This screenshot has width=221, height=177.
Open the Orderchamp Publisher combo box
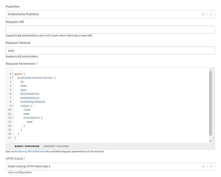(x=110, y=14)
